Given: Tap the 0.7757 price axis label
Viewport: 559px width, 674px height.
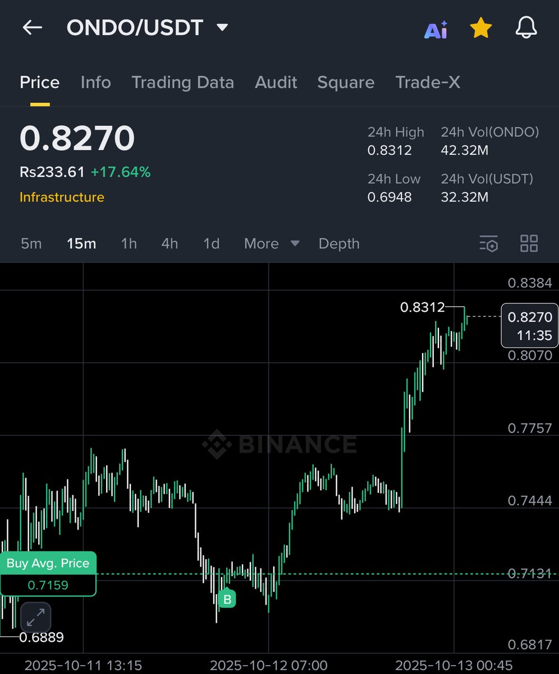Looking at the screenshot, I should coord(530,428).
